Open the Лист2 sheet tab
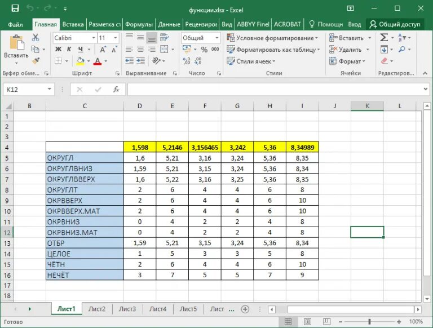The image size is (433, 328). coord(97,309)
